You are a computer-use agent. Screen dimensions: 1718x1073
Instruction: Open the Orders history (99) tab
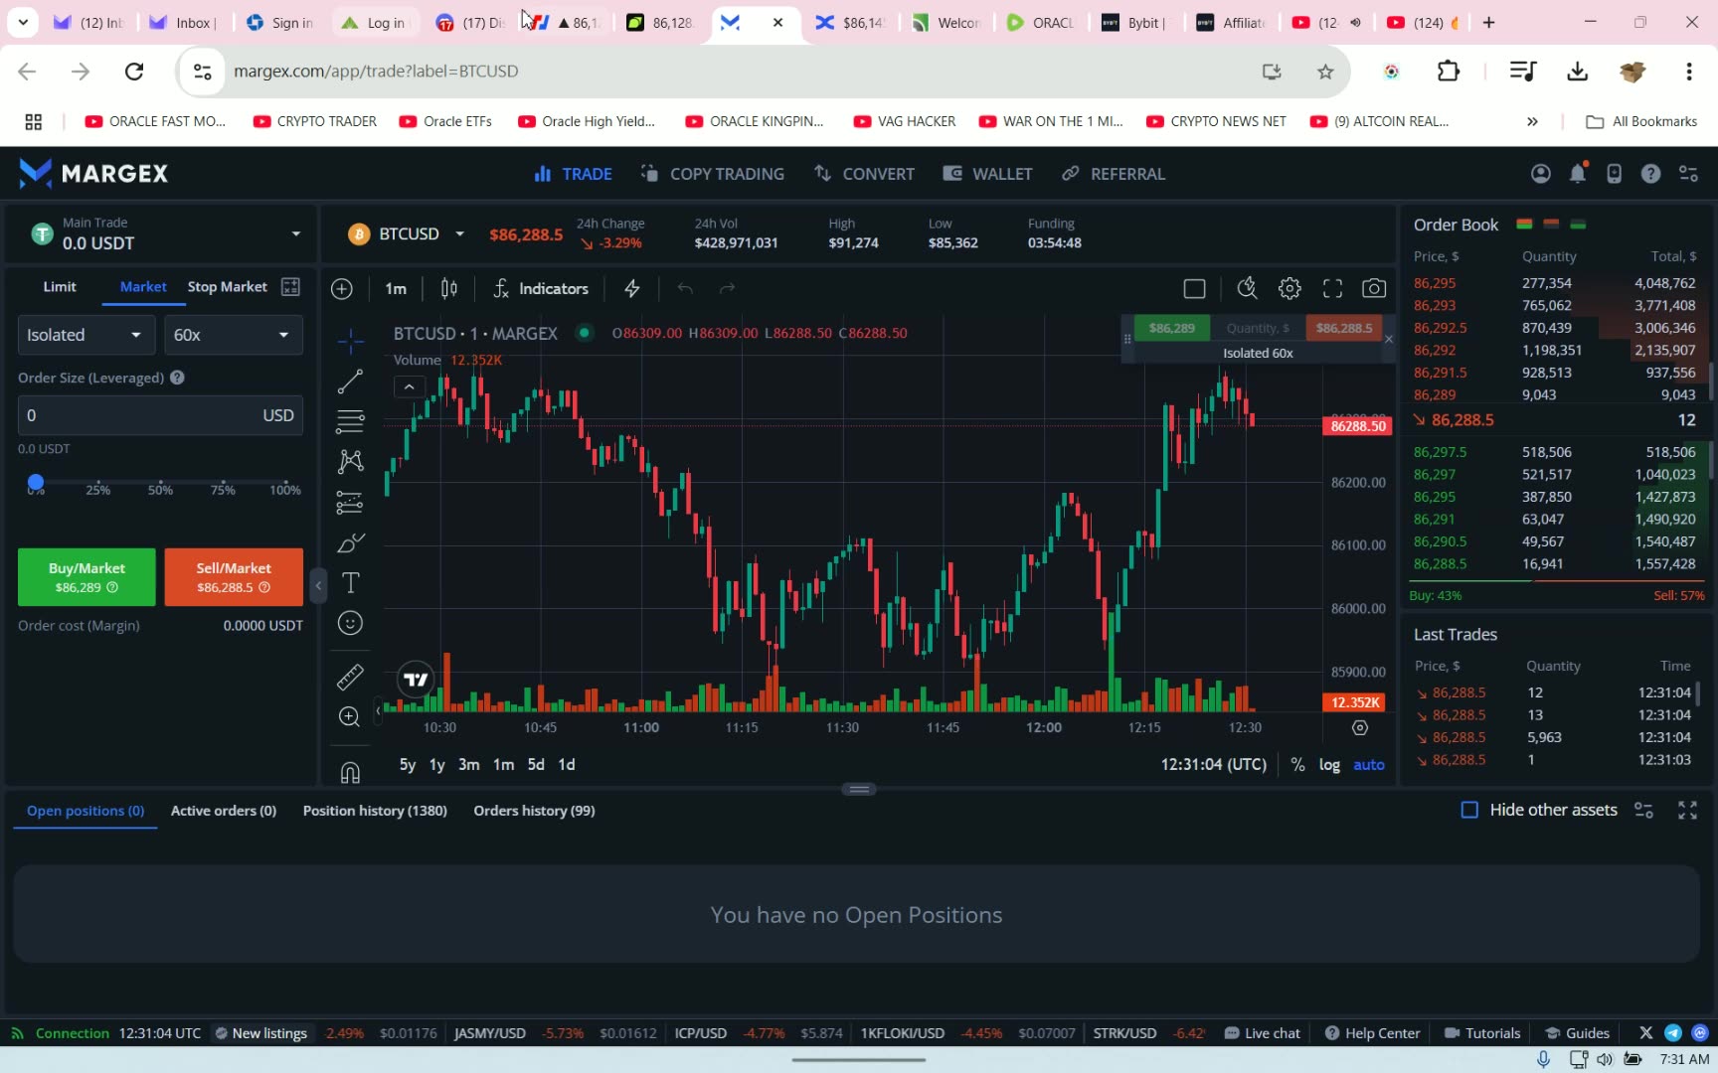pos(534,811)
